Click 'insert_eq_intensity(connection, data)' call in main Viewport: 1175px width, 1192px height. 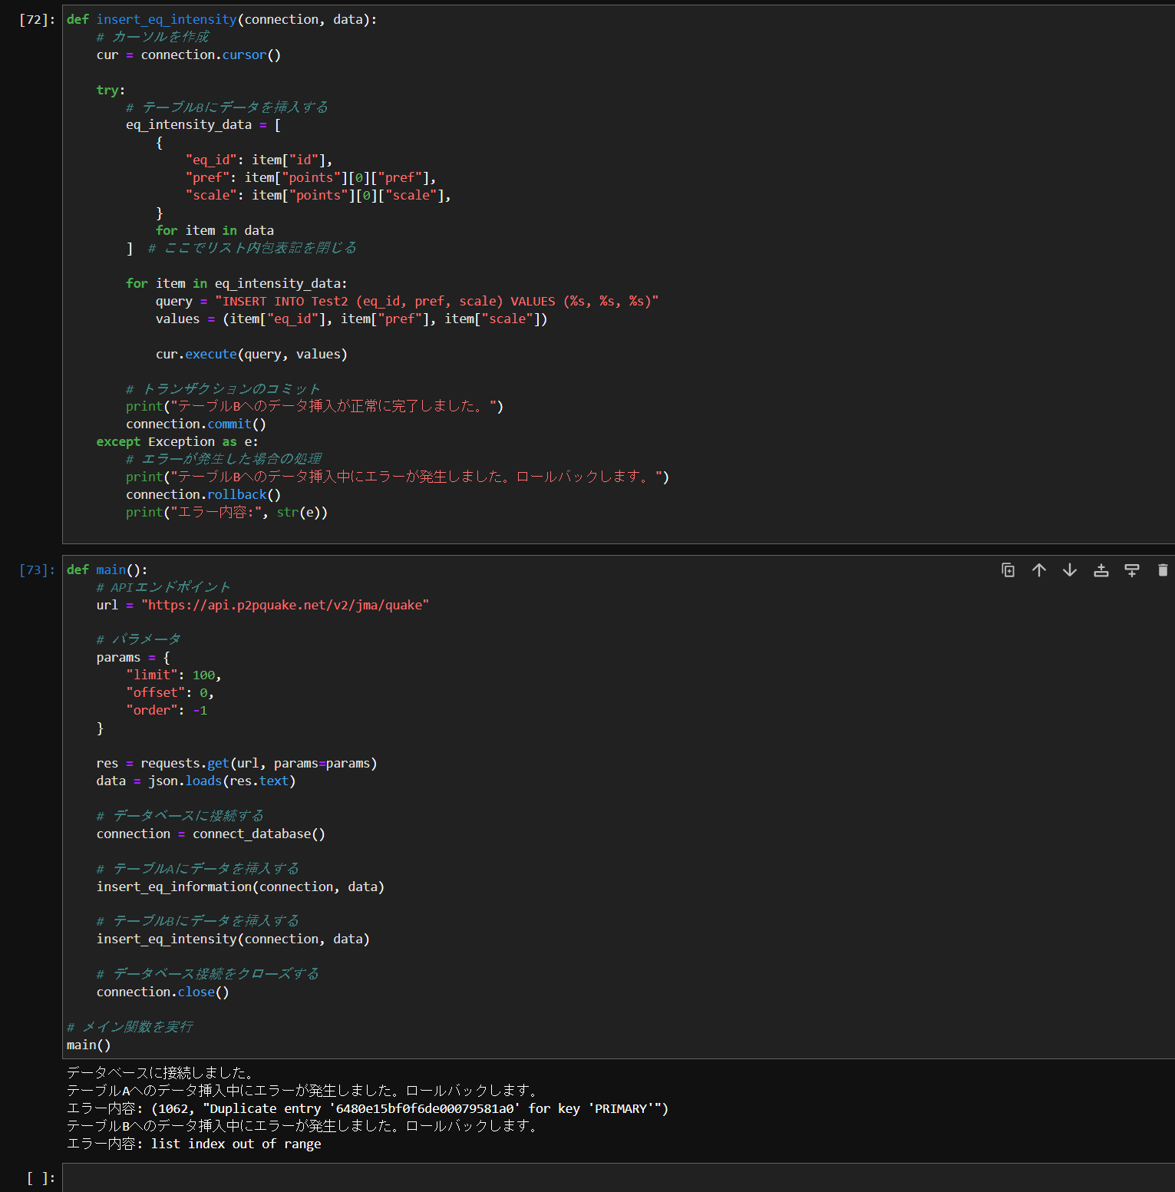click(233, 939)
